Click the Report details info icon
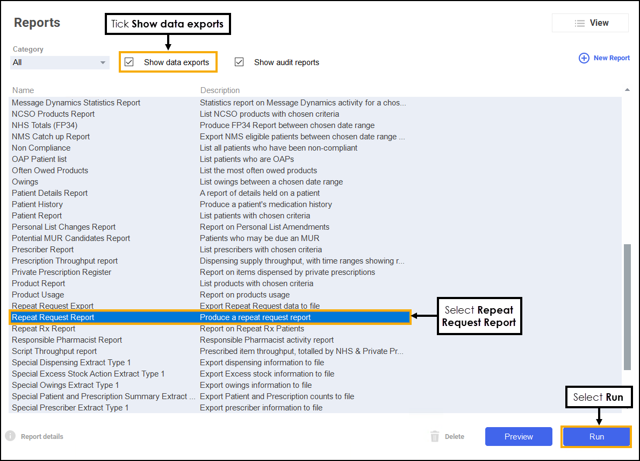 10,436
